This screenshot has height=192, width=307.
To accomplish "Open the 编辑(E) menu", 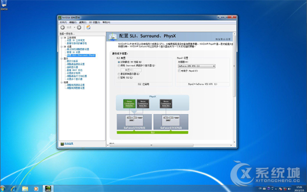I will (73, 23).
